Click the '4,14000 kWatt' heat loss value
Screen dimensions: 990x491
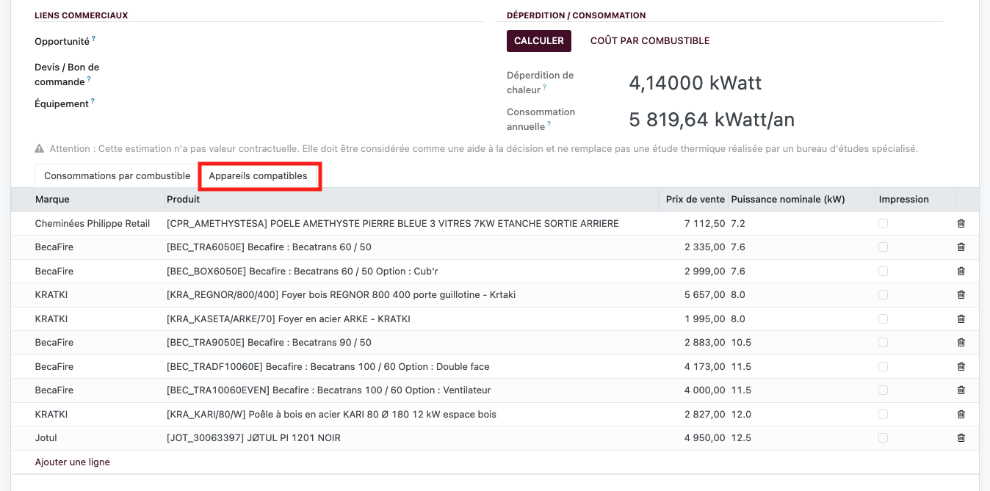(x=695, y=83)
